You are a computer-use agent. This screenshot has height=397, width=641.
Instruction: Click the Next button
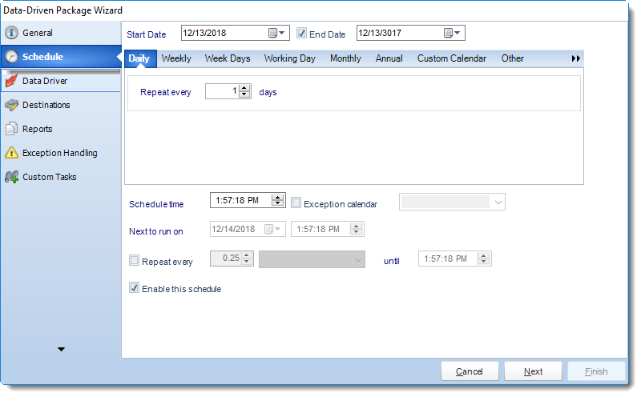pos(533,371)
